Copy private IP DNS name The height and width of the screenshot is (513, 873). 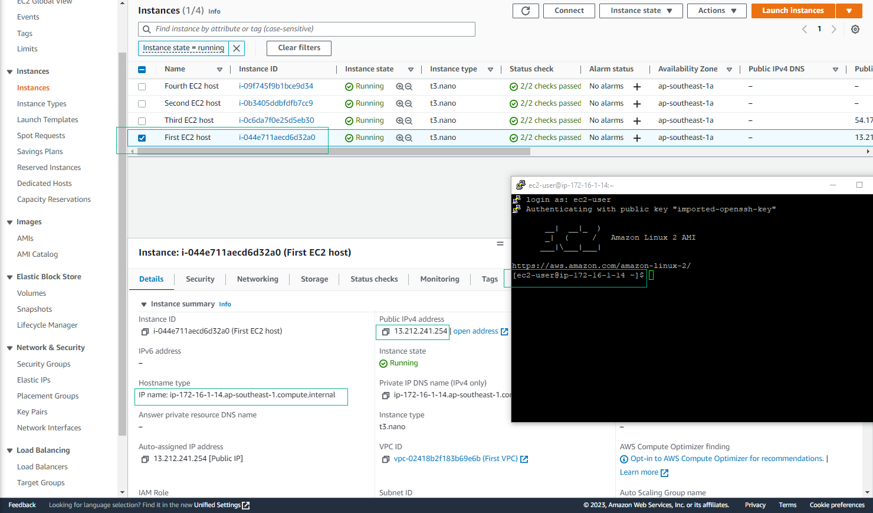[386, 396]
